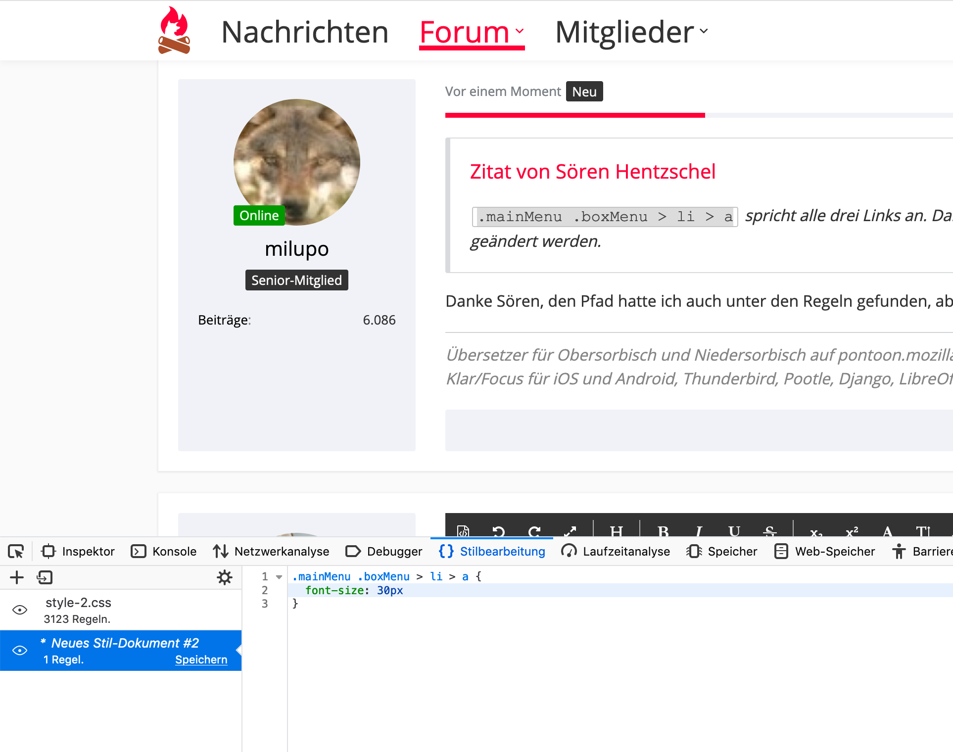Open the Nachrichten page link

point(305,32)
